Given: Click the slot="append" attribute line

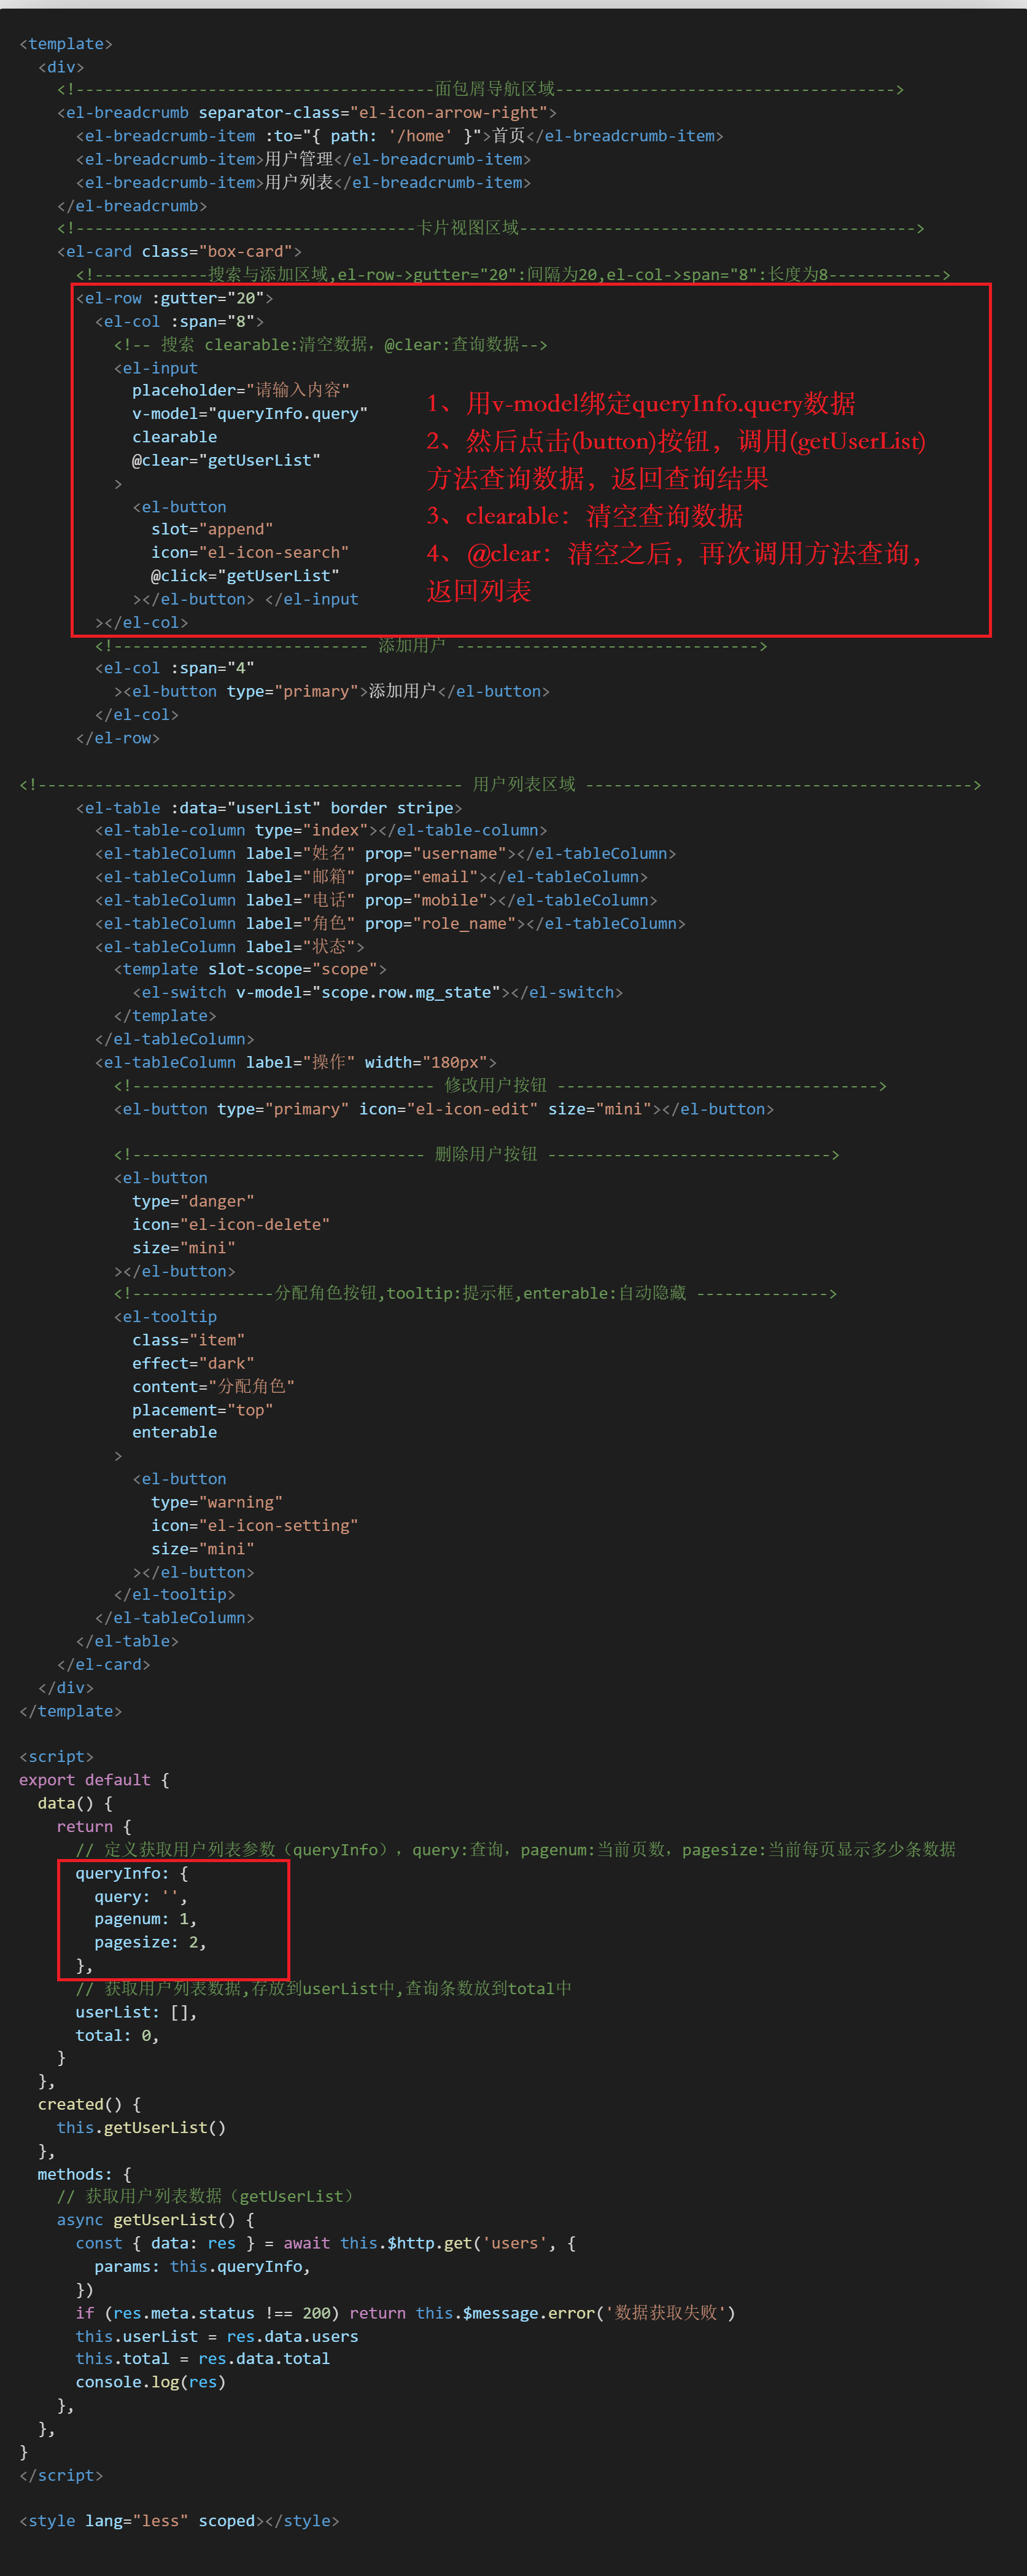Looking at the screenshot, I should coord(212,530).
